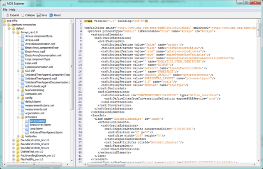Image resolution: width=263 pixels, height=169 pixels.
Task: Click the tree panel vertical scrollbar thumb
Action: click(72, 67)
